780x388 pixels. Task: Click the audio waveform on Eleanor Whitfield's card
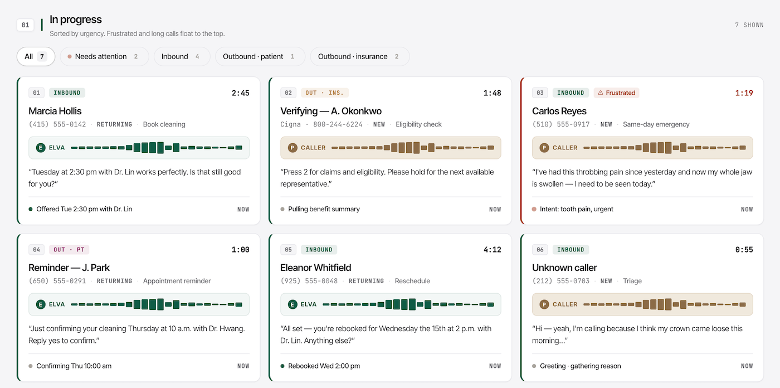[408, 304]
